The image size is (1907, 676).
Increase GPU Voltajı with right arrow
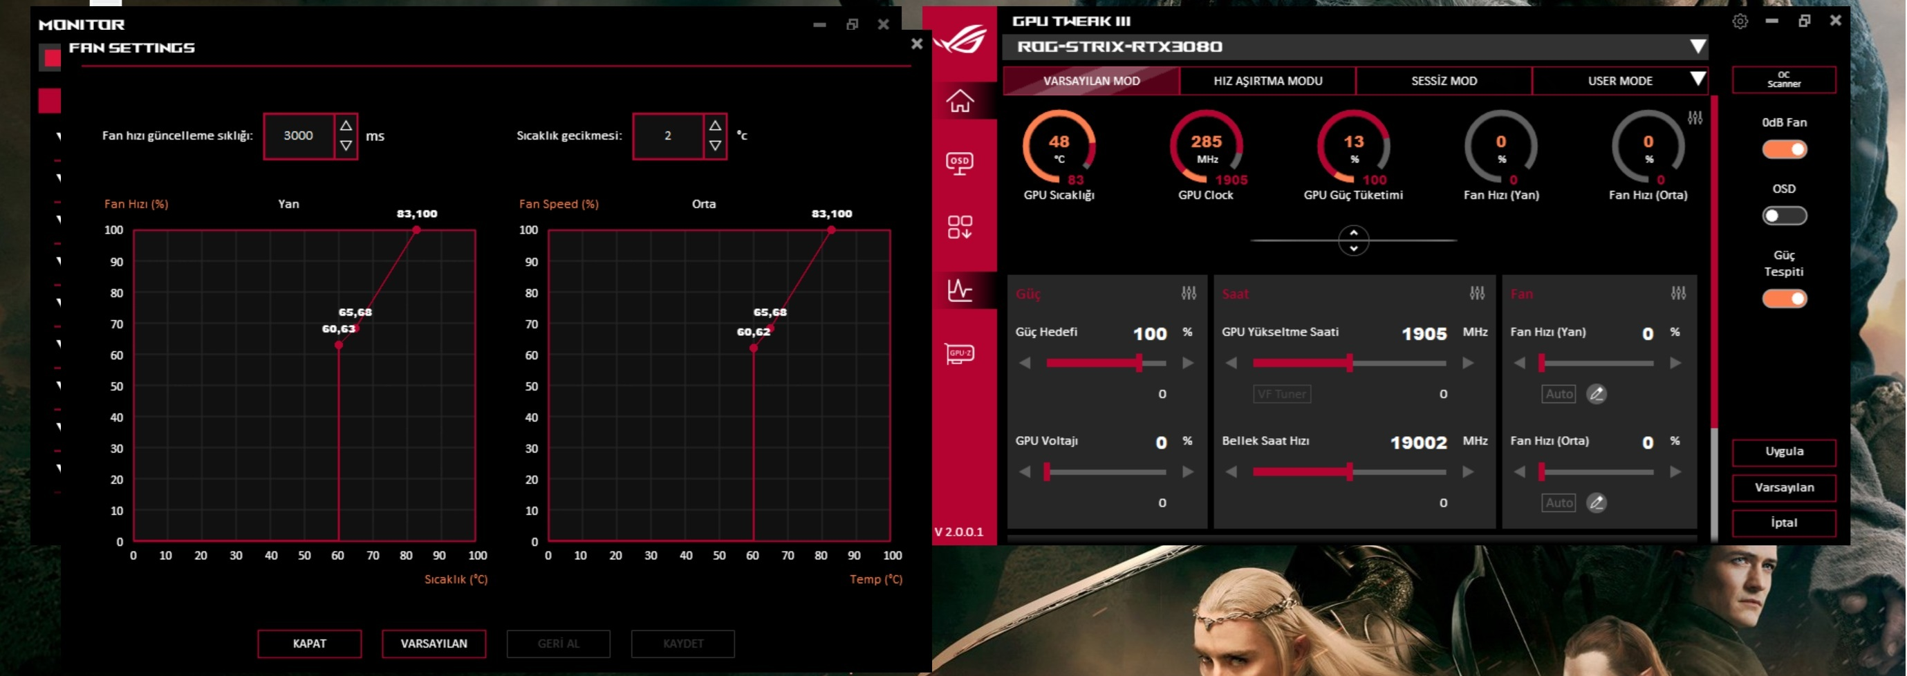coord(1188,471)
